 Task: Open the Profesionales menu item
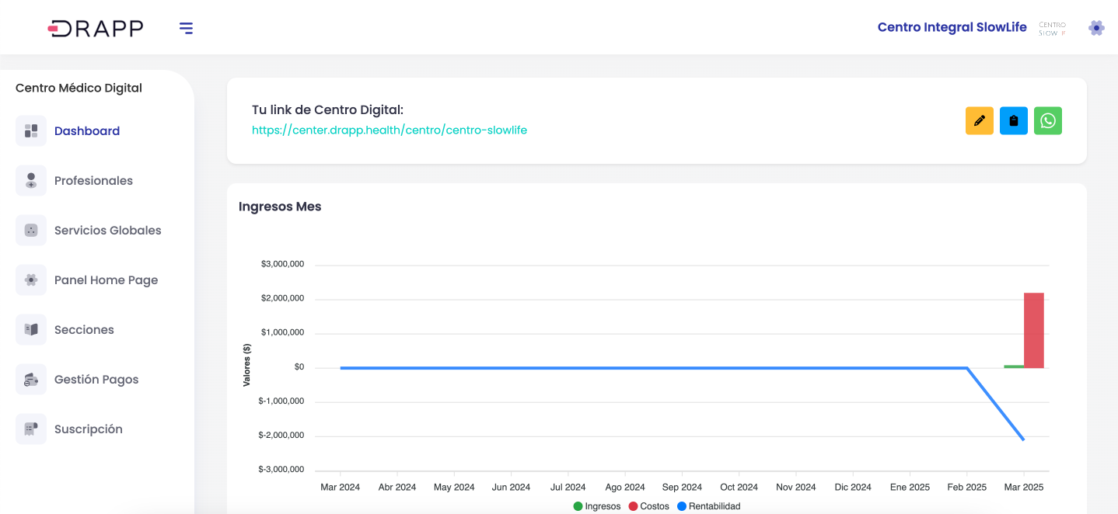[x=93, y=181]
